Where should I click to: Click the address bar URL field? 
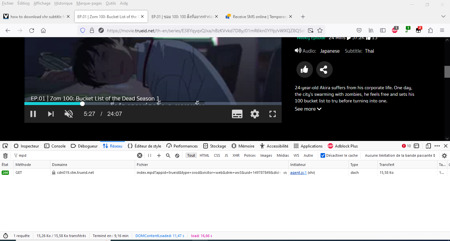pos(206,30)
